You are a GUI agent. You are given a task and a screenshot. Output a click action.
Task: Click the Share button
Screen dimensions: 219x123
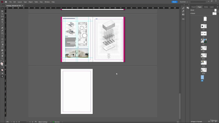click(x=174, y=2)
